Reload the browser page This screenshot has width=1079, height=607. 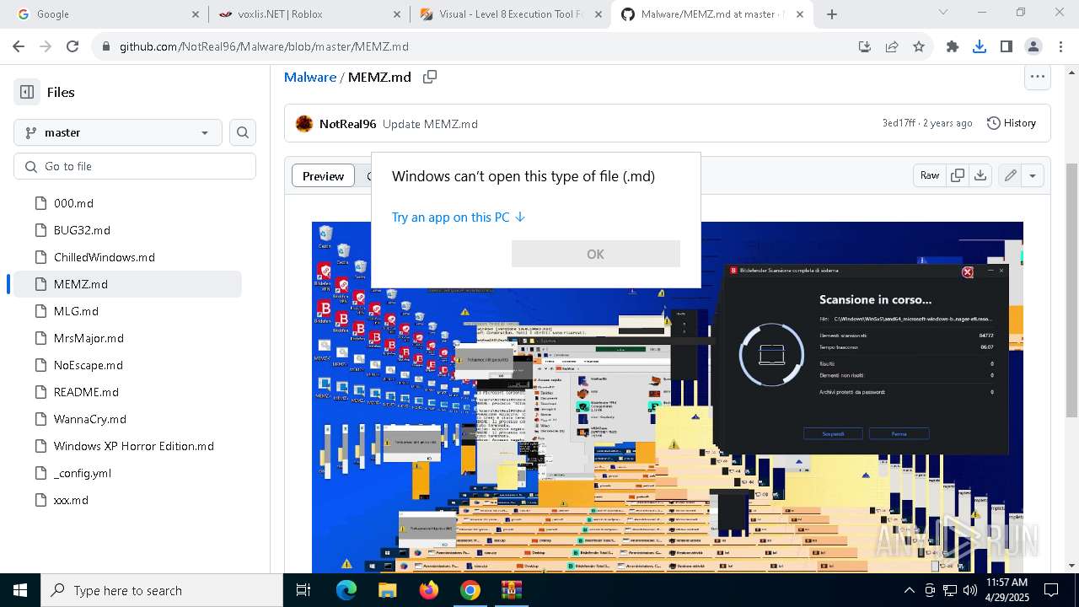point(72,47)
